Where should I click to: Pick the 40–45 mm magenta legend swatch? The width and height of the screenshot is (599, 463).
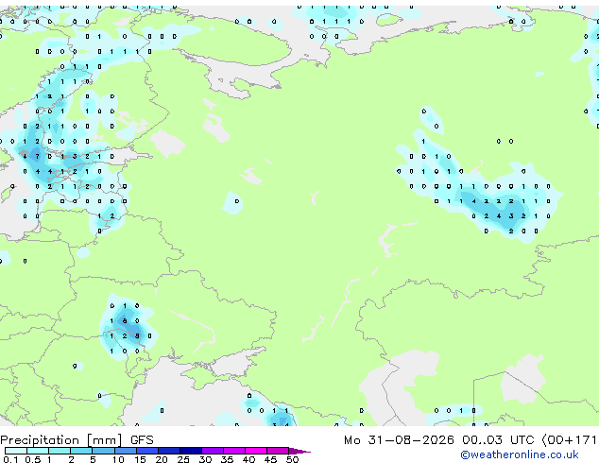[x=256, y=451]
